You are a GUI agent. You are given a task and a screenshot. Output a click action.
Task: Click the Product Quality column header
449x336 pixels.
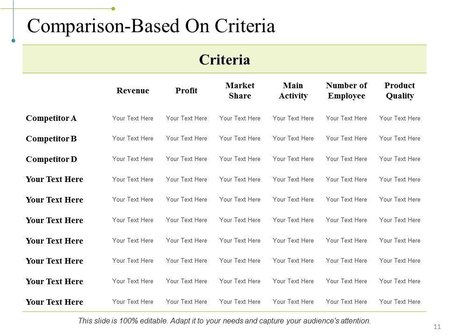tap(400, 91)
